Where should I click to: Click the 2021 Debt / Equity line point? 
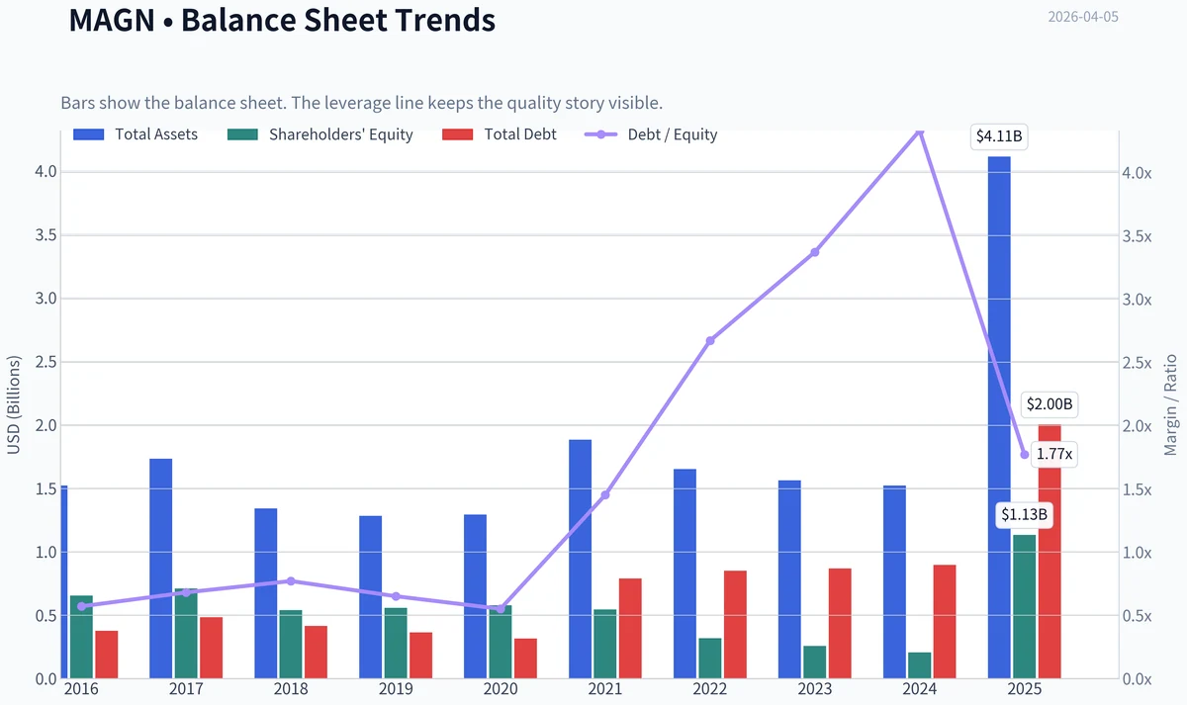point(605,494)
